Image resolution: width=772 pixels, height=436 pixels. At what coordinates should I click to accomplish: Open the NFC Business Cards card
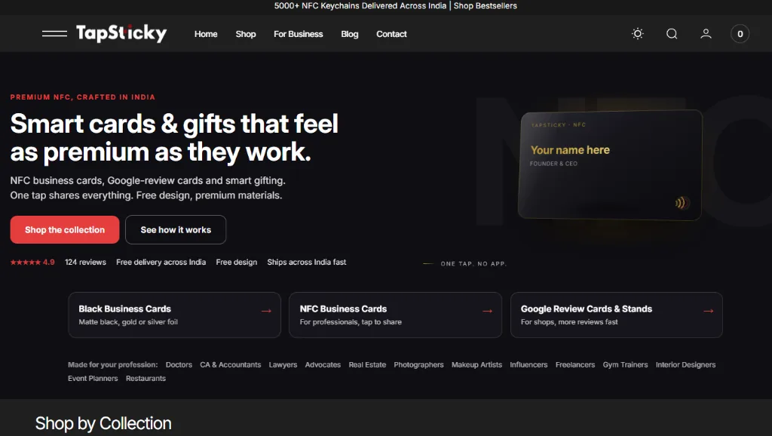click(x=395, y=315)
